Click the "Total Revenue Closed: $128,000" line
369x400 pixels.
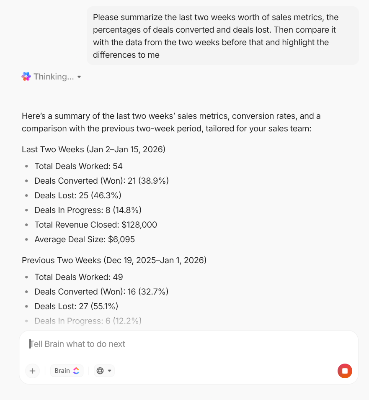pyautogui.click(x=95, y=225)
